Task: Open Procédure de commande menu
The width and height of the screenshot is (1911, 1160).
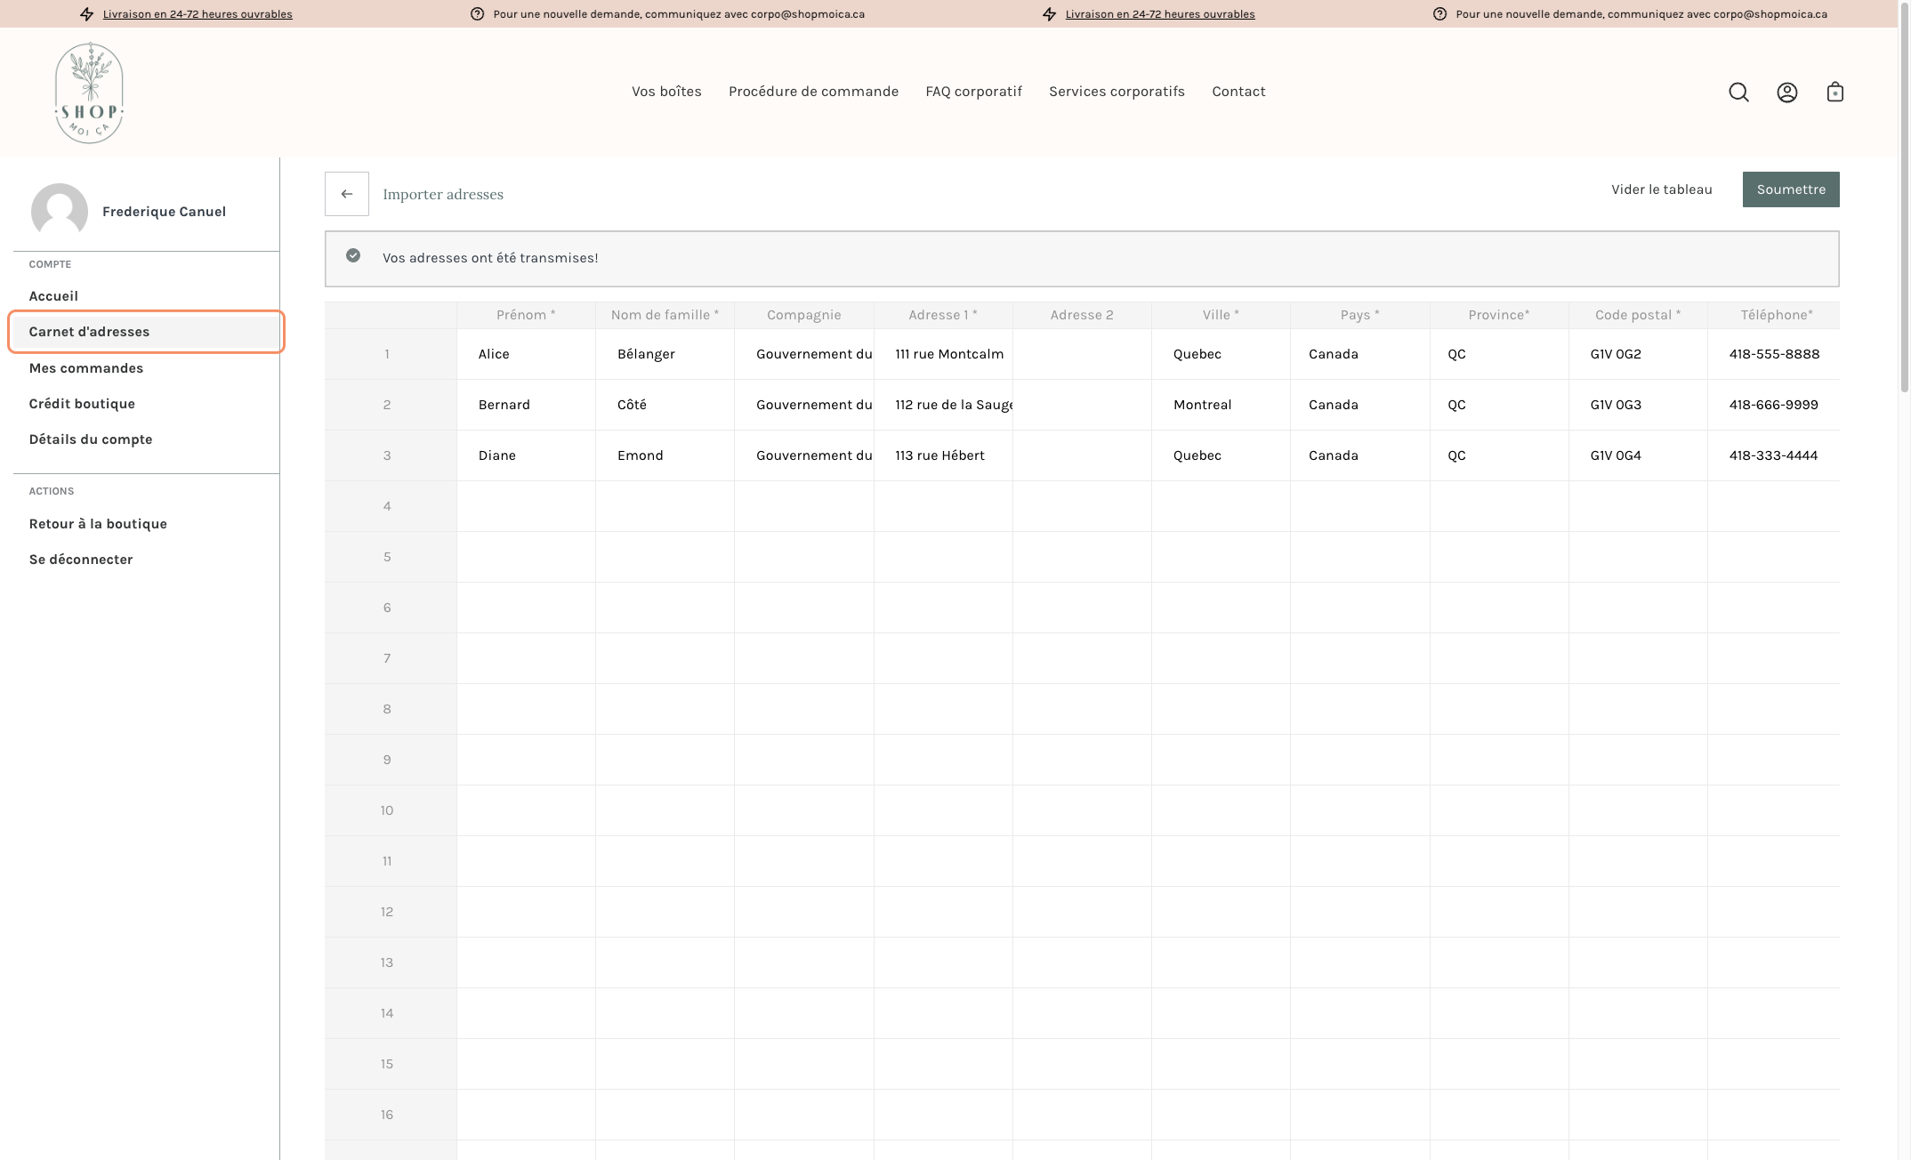Action: tap(813, 92)
